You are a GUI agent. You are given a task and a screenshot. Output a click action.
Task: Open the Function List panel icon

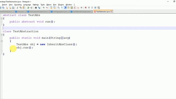75,8
